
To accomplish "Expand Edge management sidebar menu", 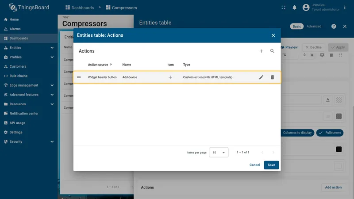I will tap(29, 85).
